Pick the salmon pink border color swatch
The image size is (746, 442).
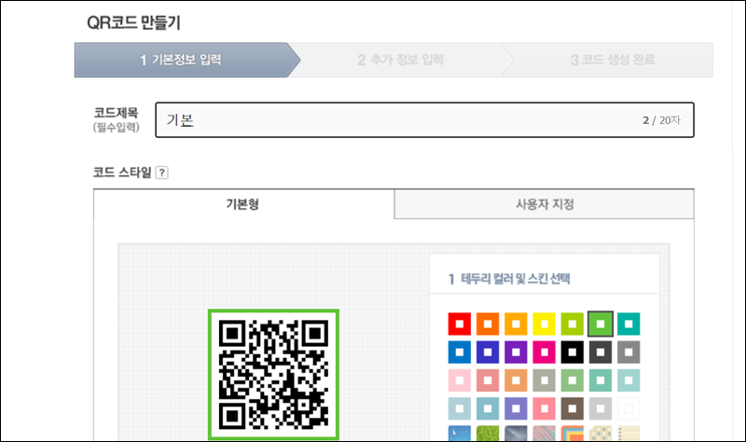[x=488, y=380]
